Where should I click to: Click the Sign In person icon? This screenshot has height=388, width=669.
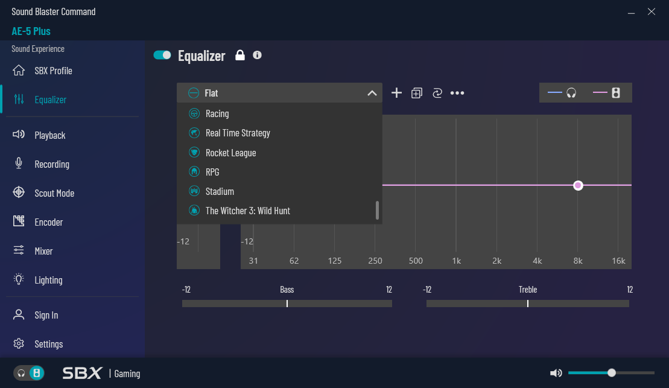[x=19, y=314]
